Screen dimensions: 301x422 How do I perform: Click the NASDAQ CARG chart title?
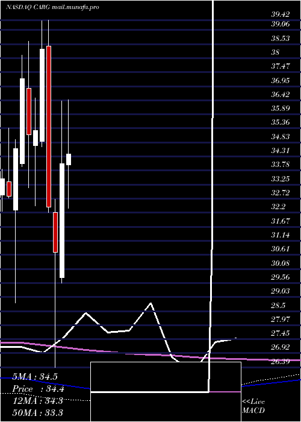point(52,7)
